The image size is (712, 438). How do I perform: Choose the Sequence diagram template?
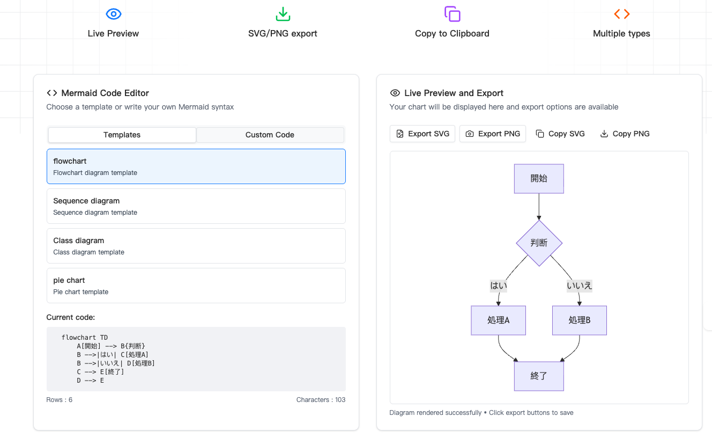point(196,206)
